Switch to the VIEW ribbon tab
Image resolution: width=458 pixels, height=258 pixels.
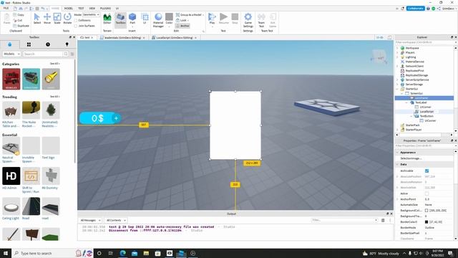click(x=92, y=9)
